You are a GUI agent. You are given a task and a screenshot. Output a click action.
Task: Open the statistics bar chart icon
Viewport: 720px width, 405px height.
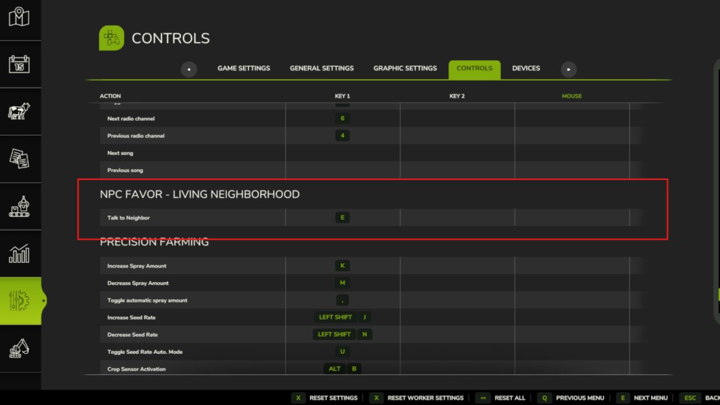coord(19,254)
